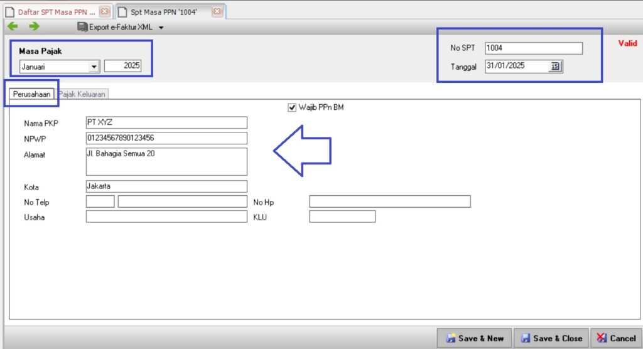Close the Spt Masa PPN '1004' tab
Image resolution: width=643 pixels, height=349 pixels.
217,11
